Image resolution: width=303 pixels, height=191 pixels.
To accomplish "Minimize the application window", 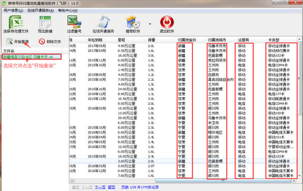I will pyautogui.click(x=276, y=3).
